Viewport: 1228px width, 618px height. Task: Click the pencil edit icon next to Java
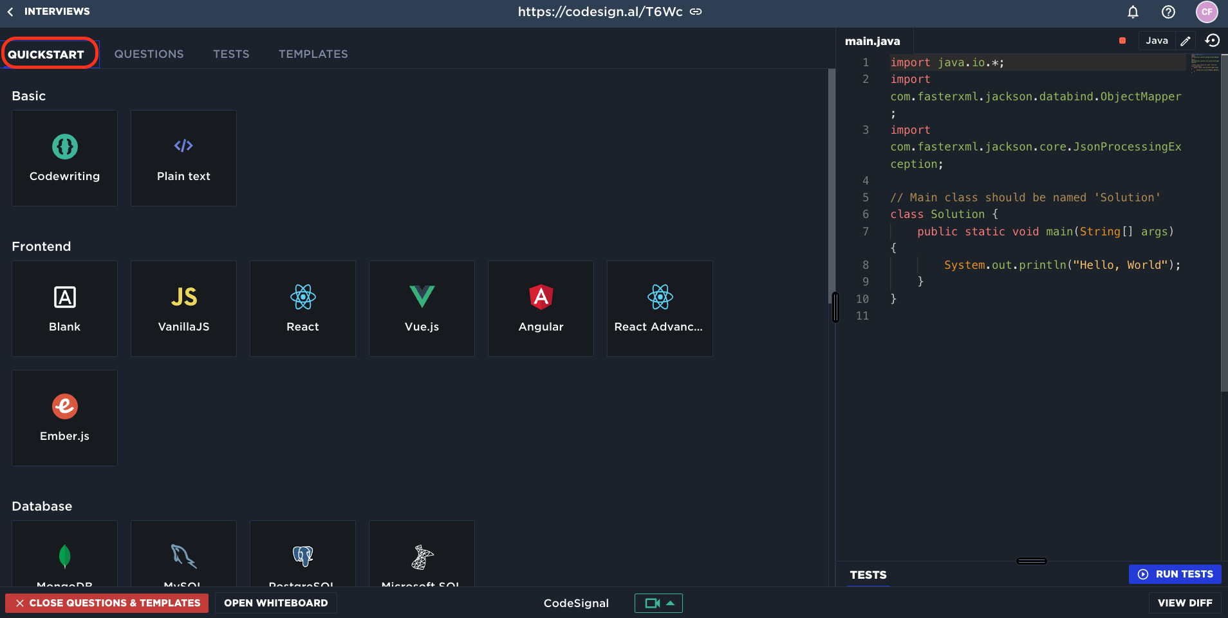(x=1186, y=41)
